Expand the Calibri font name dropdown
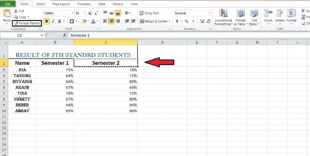 (72, 13)
